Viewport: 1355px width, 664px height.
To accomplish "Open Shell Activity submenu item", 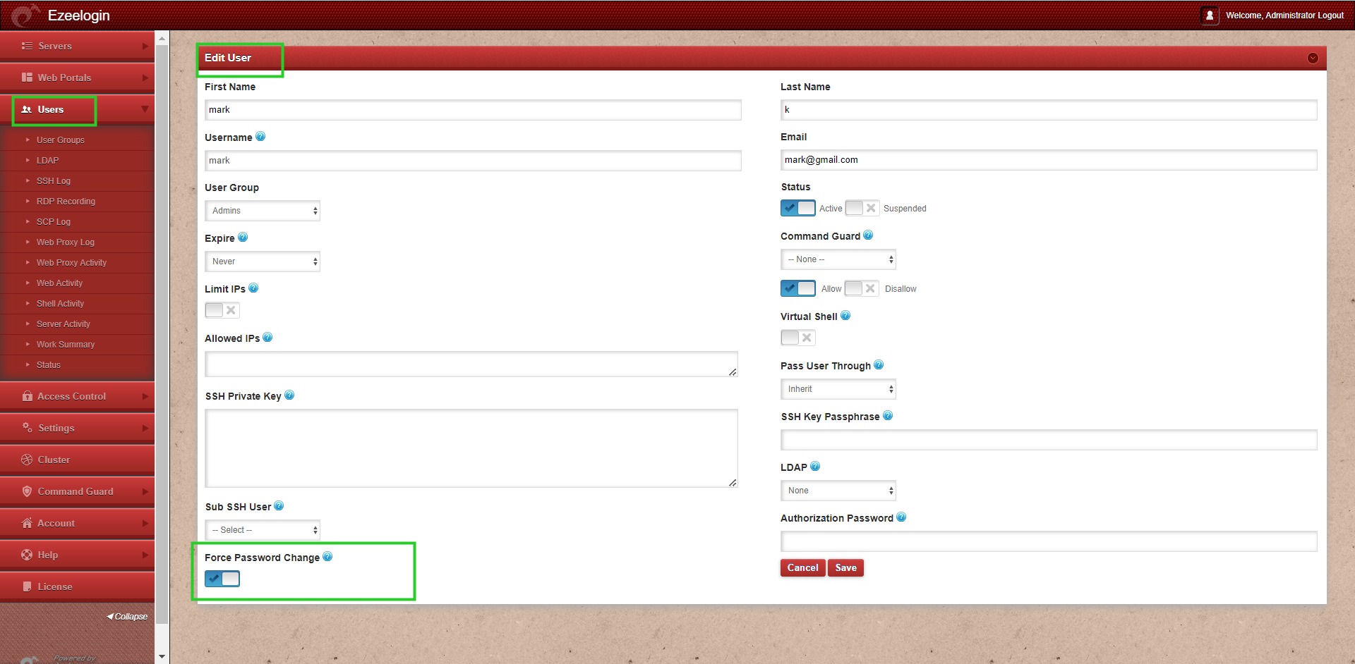I will [x=60, y=304].
